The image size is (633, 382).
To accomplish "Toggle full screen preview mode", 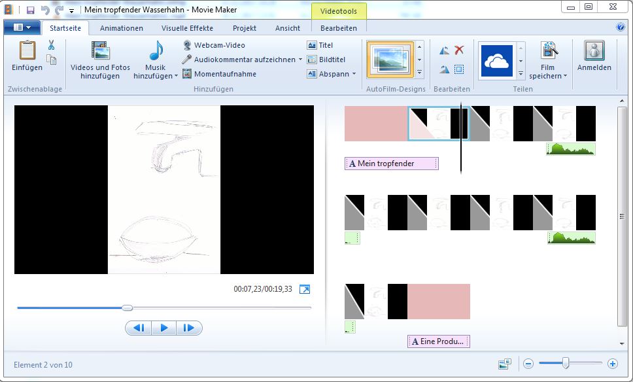I will point(305,289).
